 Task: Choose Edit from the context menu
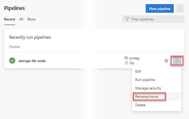(x=138, y=72)
